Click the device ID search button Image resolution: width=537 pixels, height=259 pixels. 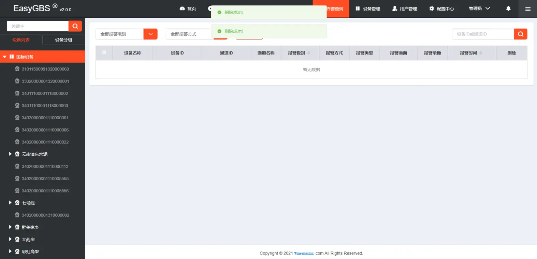click(520, 34)
